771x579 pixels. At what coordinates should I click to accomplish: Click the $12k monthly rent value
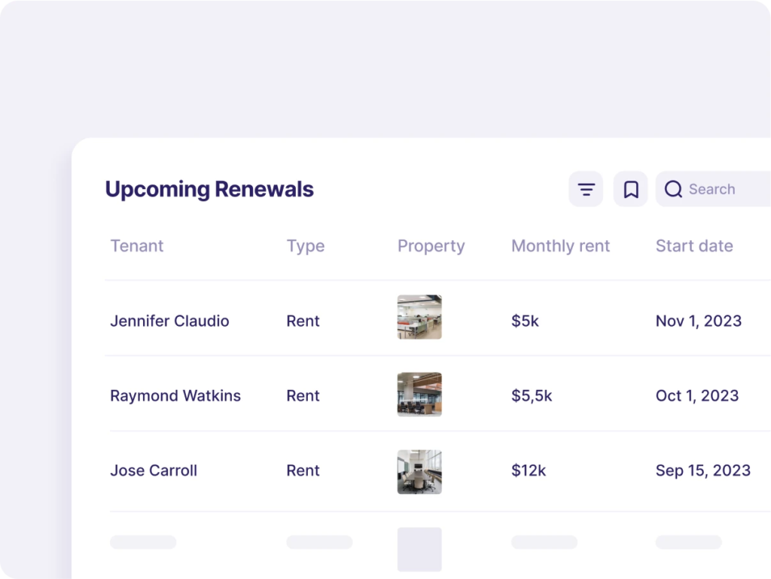(528, 471)
